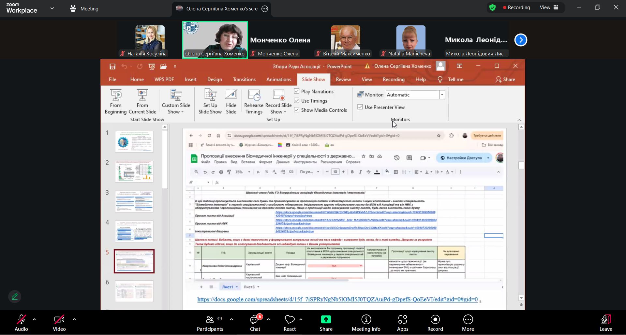
Task: Switch to the Animations ribbon tab
Action: [278, 80]
